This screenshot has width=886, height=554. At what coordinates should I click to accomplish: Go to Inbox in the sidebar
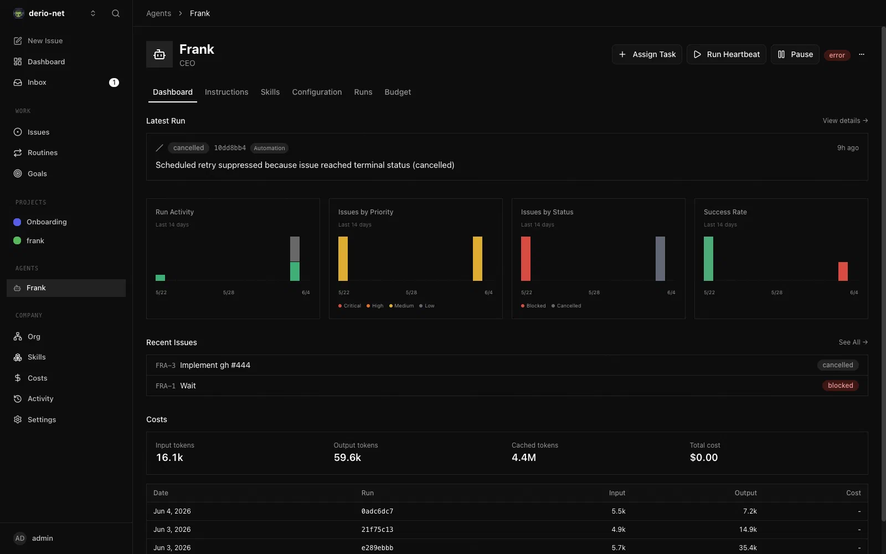point(66,83)
